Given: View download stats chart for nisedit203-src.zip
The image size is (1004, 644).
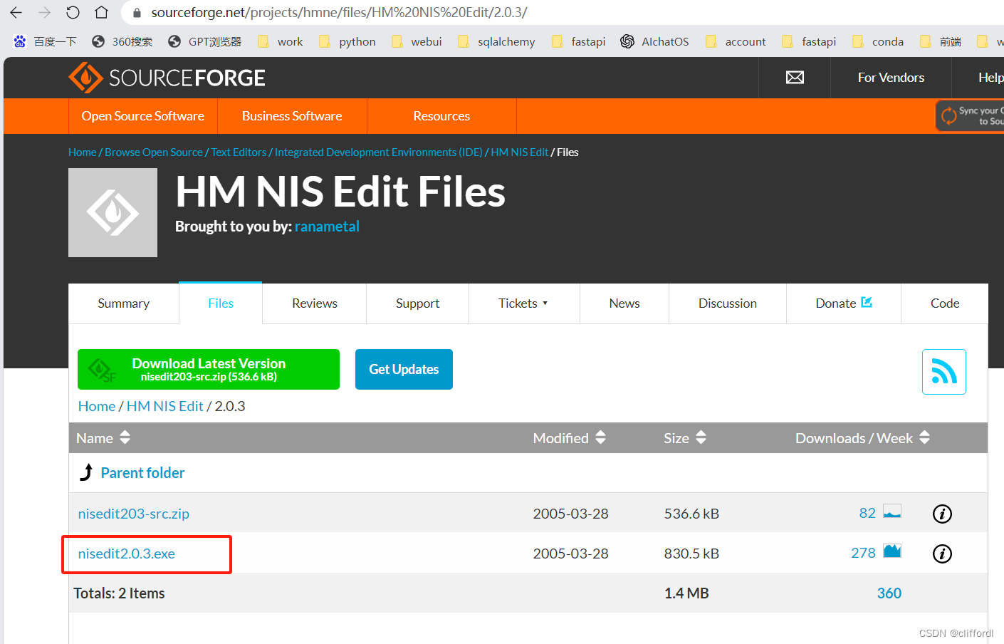Looking at the screenshot, I should click(892, 511).
